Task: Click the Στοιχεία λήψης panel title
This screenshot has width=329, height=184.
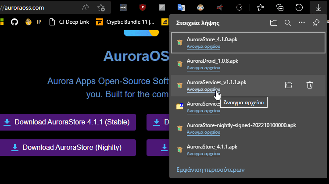Action: pyautogui.click(x=198, y=23)
